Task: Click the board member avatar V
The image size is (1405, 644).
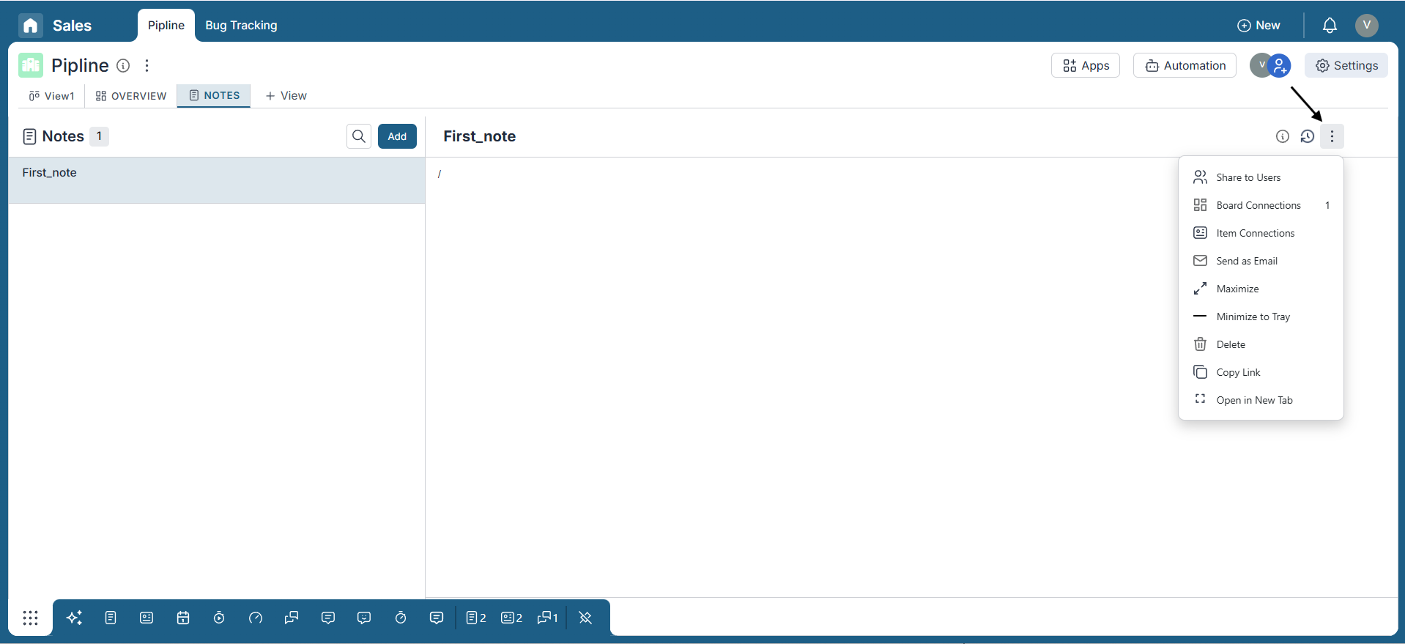Action: point(1260,65)
